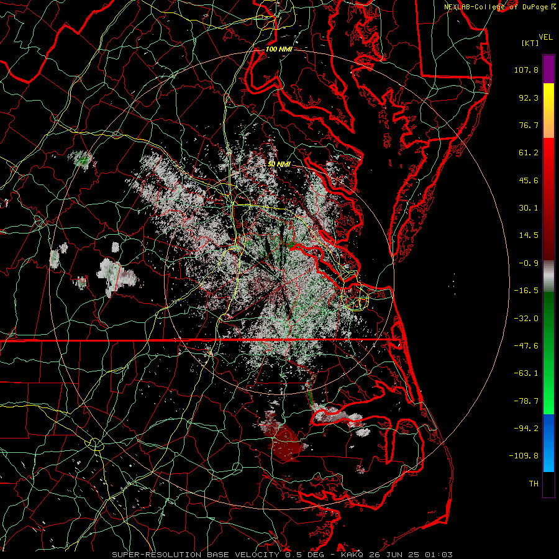Screen dimensions: 559x559
Task: Click the SUPER-RESOLUTION BASE VELOCITY caption
Action: coord(196,555)
